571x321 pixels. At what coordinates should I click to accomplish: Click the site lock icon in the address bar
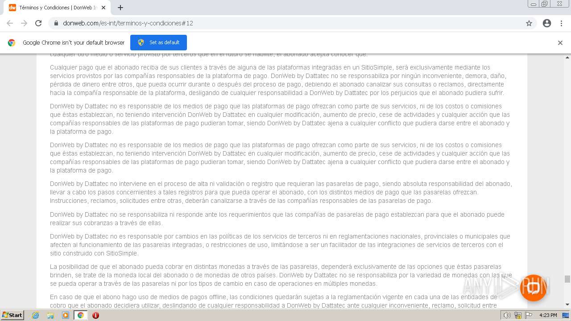click(56, 23)
